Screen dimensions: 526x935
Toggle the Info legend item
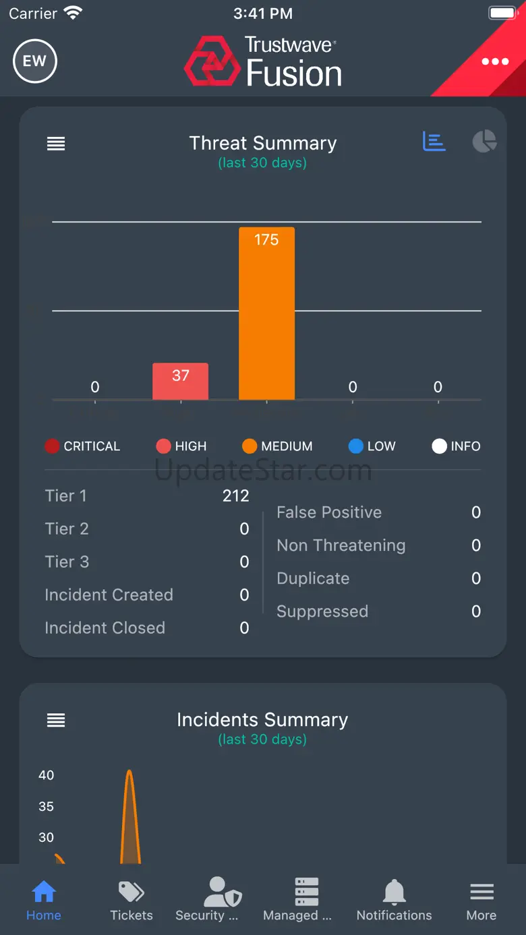457,446
